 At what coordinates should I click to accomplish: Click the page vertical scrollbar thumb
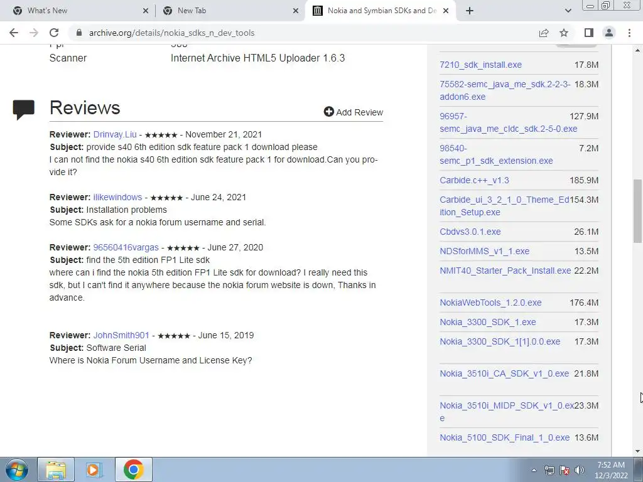tap(637, 211)
